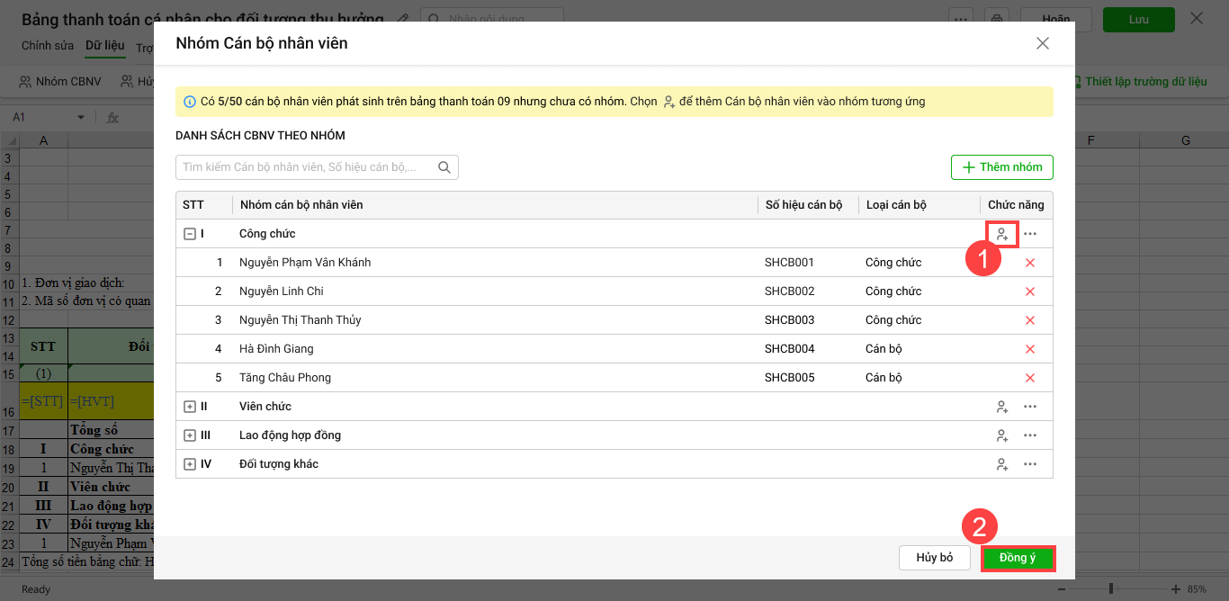Close the Nhóm Cán bộ nhân viên dialog
This screenshot has width=1229, height=601.
(1043, 43)
